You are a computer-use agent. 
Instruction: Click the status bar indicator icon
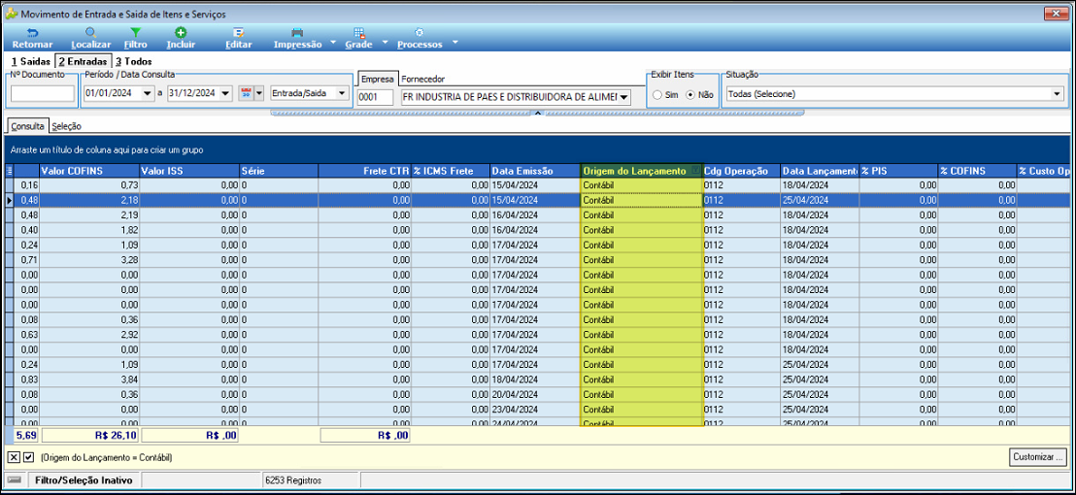click(15, 480)
